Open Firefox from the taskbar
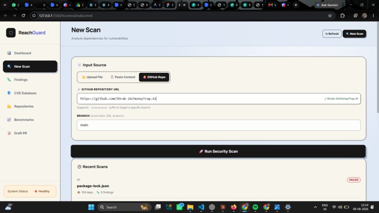This screenshot has height=213, width=379. (x=234, y=207)
